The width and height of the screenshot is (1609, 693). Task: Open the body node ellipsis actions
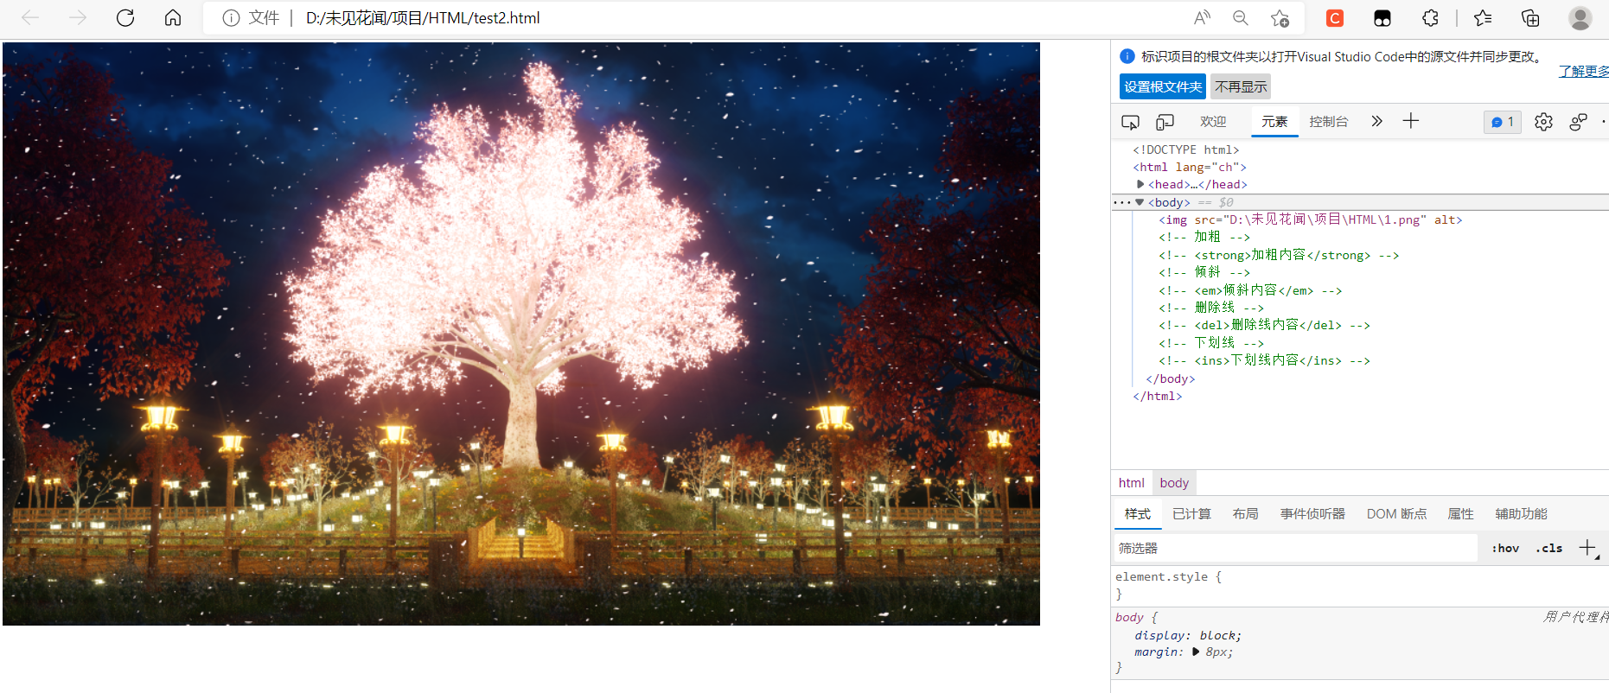(1121, 202)
